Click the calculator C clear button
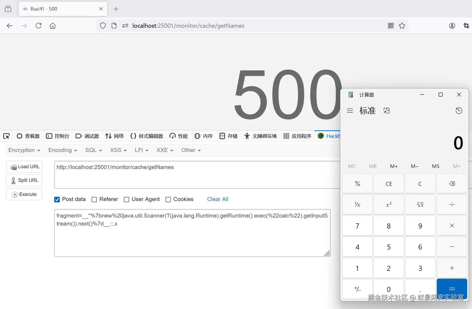Viewport: 472px width, 309px height. (x=420, y=183)
